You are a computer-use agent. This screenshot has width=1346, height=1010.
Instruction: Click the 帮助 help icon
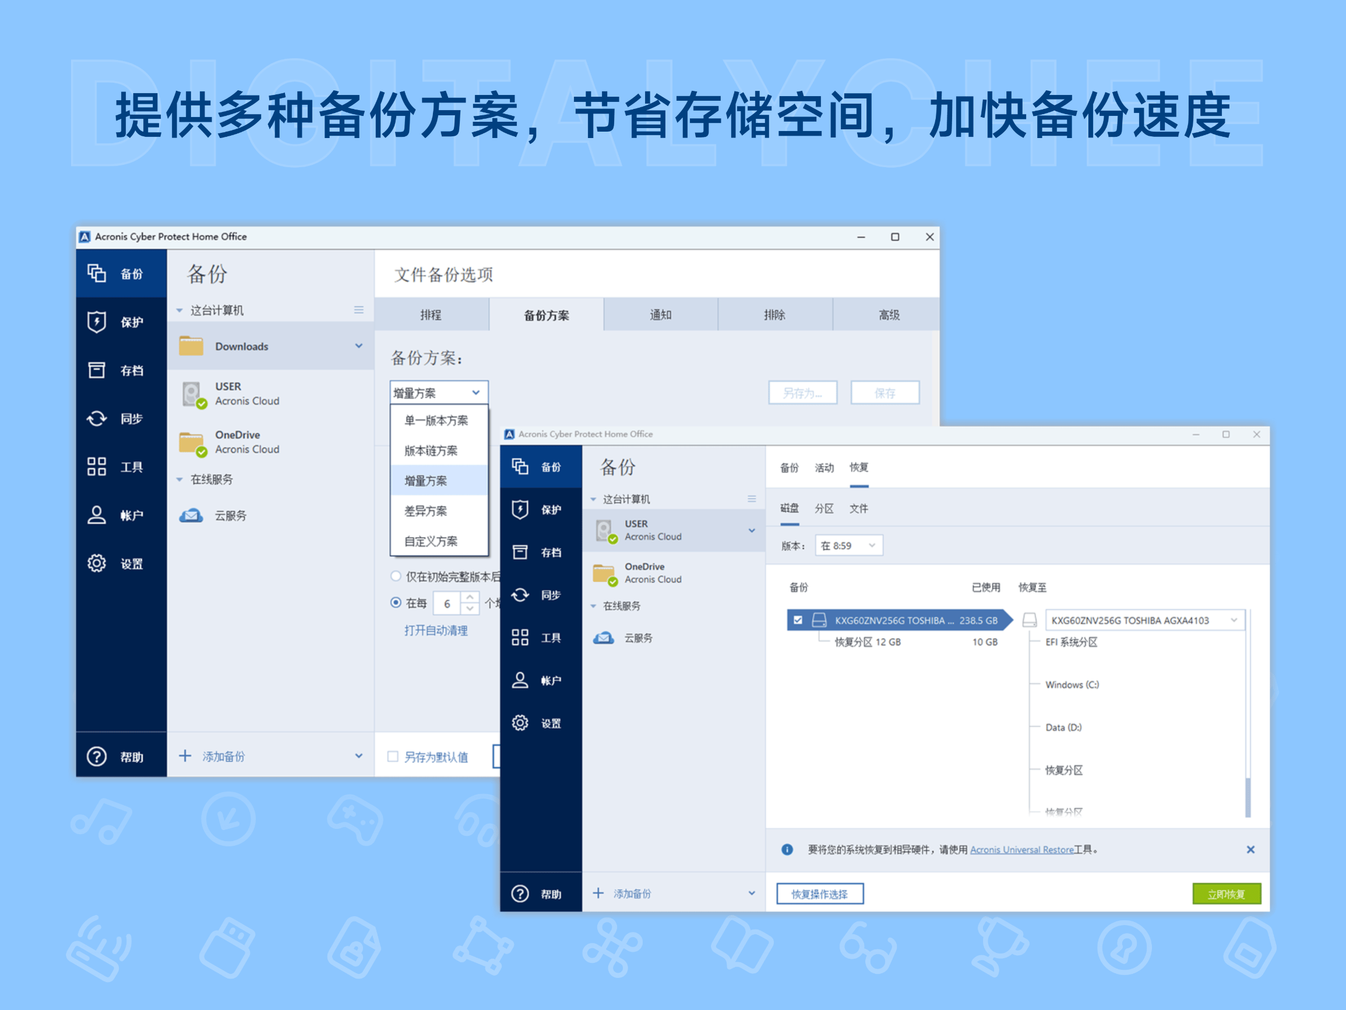(97, 755)
